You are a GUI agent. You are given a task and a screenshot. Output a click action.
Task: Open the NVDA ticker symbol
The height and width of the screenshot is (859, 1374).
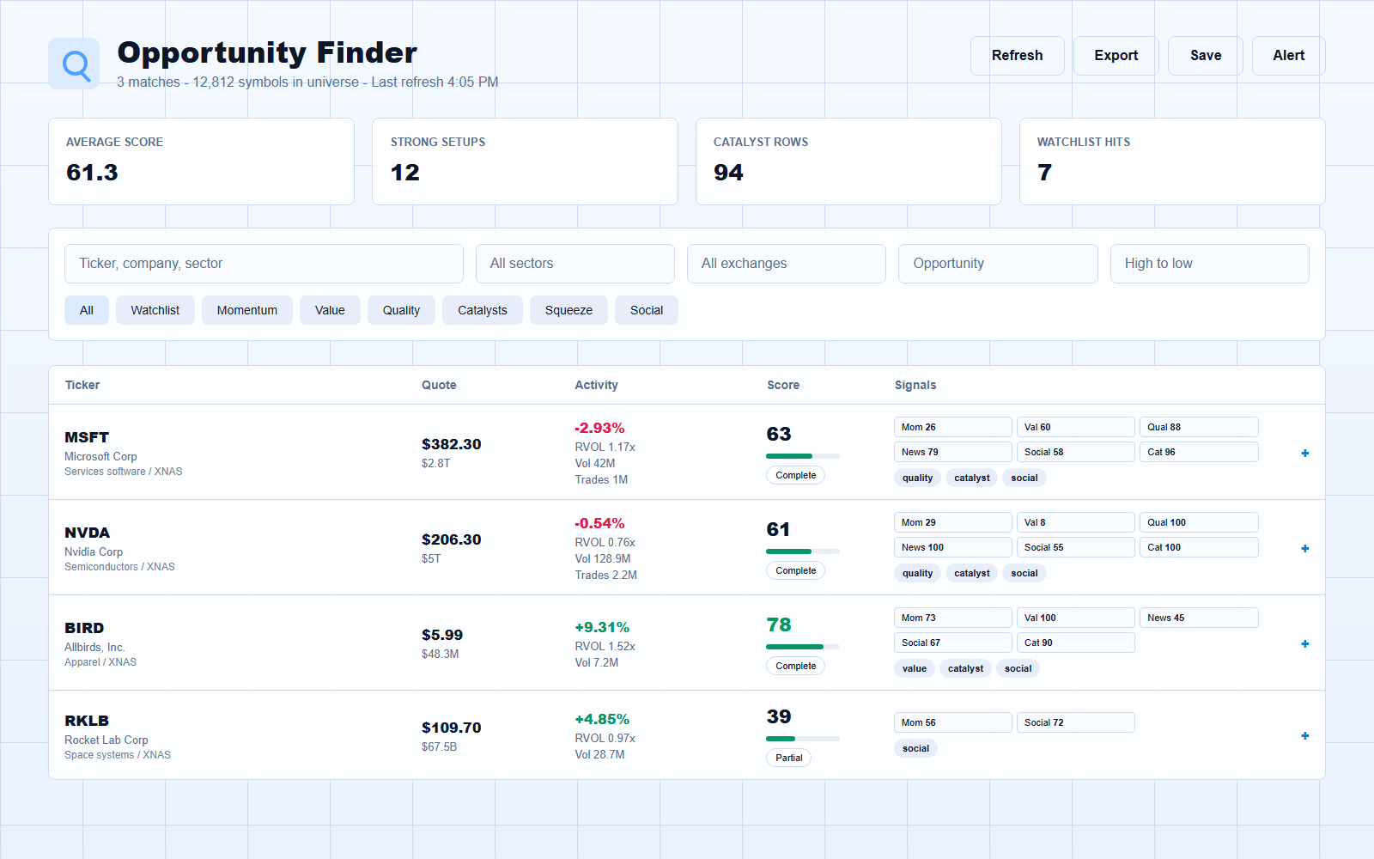(88, 533)
